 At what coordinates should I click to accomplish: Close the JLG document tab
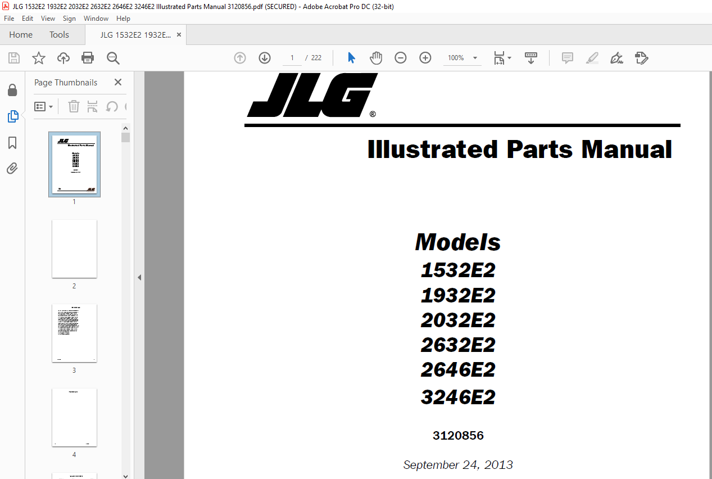point(179,35)
